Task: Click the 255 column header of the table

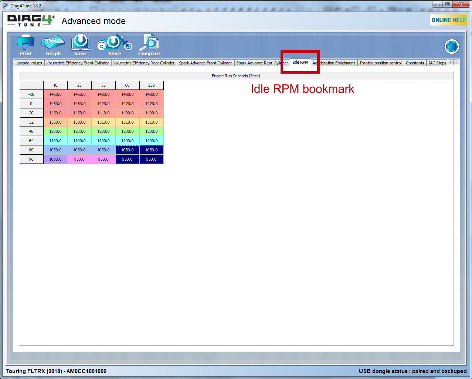Action: coord(151,85)
